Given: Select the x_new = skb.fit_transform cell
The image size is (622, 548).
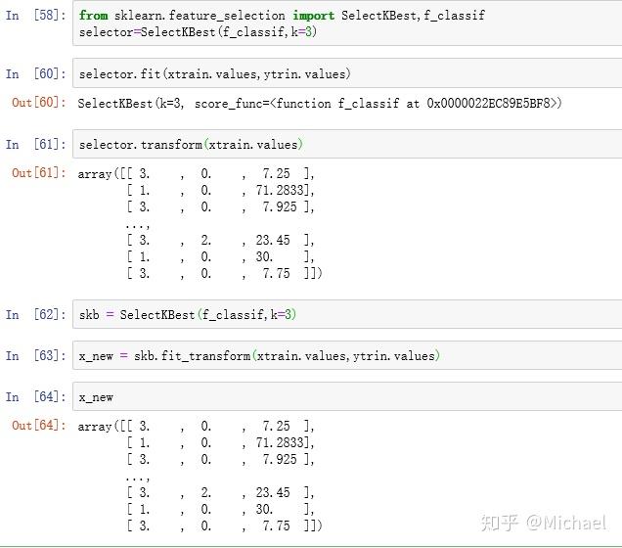Looking at the screenshot, I should [x=342, y=356].
